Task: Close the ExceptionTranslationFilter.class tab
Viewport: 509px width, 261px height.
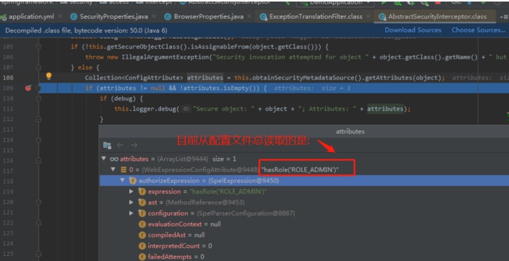Action: coord(368,17)
